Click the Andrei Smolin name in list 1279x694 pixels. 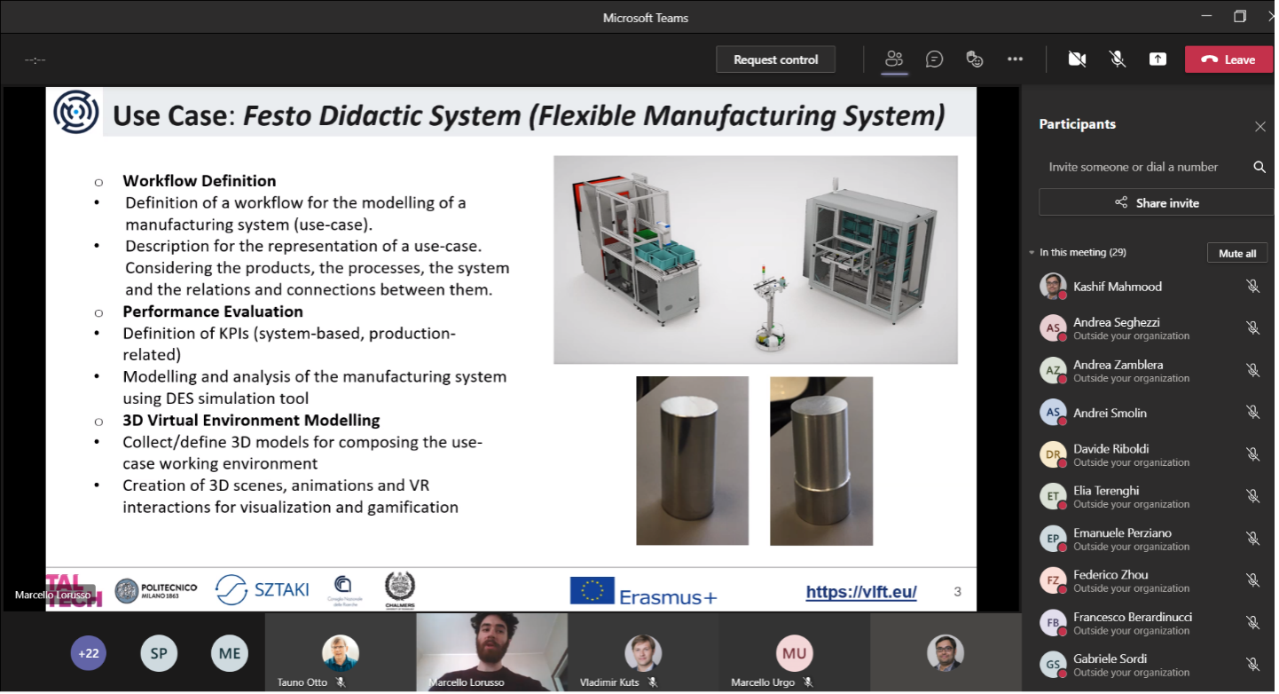tap(1110, 413)
